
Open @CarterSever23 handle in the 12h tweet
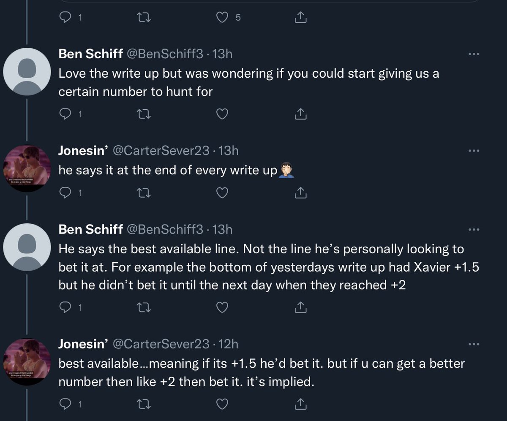click(161, 344)
